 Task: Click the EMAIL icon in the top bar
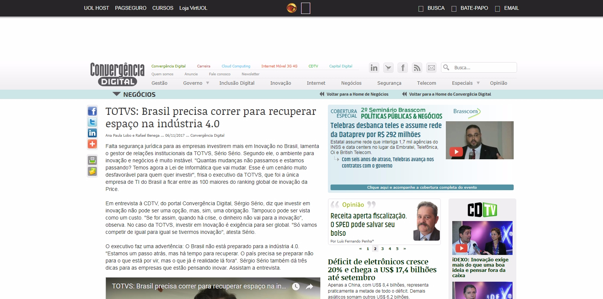coord(497,9)
